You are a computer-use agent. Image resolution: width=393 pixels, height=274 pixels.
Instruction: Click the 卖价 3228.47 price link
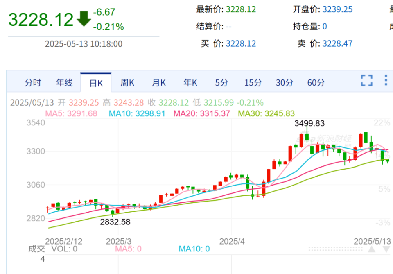click(337, 43)
